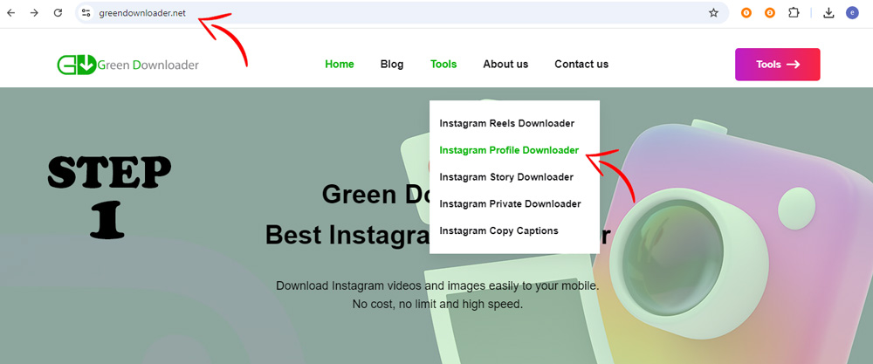
Task: Click the gradient Tools button
Action: tap(778, 65)
